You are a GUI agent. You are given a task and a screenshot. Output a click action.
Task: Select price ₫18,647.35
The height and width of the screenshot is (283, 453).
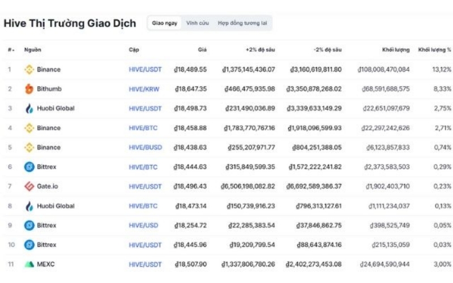point(191,89)
